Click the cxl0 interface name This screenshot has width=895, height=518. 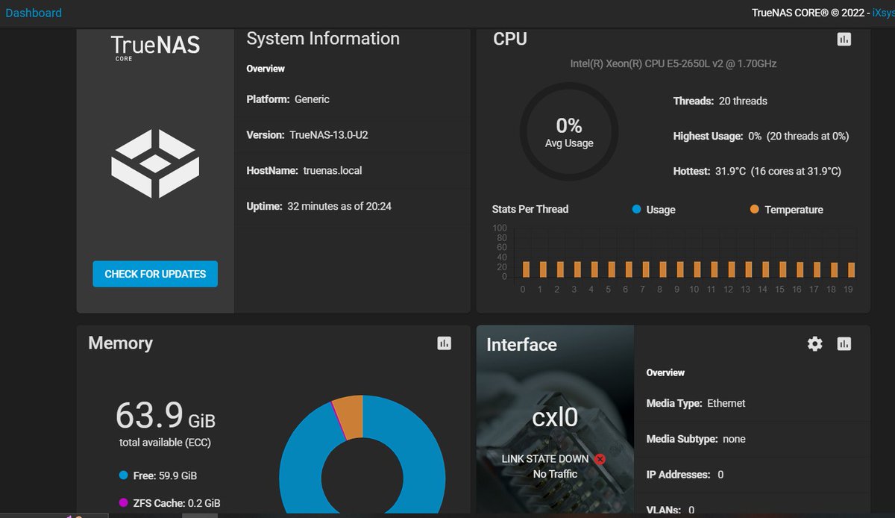coord(555,417)
